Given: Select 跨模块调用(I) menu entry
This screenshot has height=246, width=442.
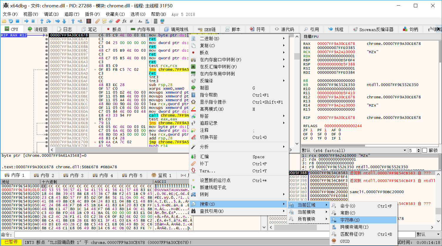Looking at the screenshot, I should [363, 227].
